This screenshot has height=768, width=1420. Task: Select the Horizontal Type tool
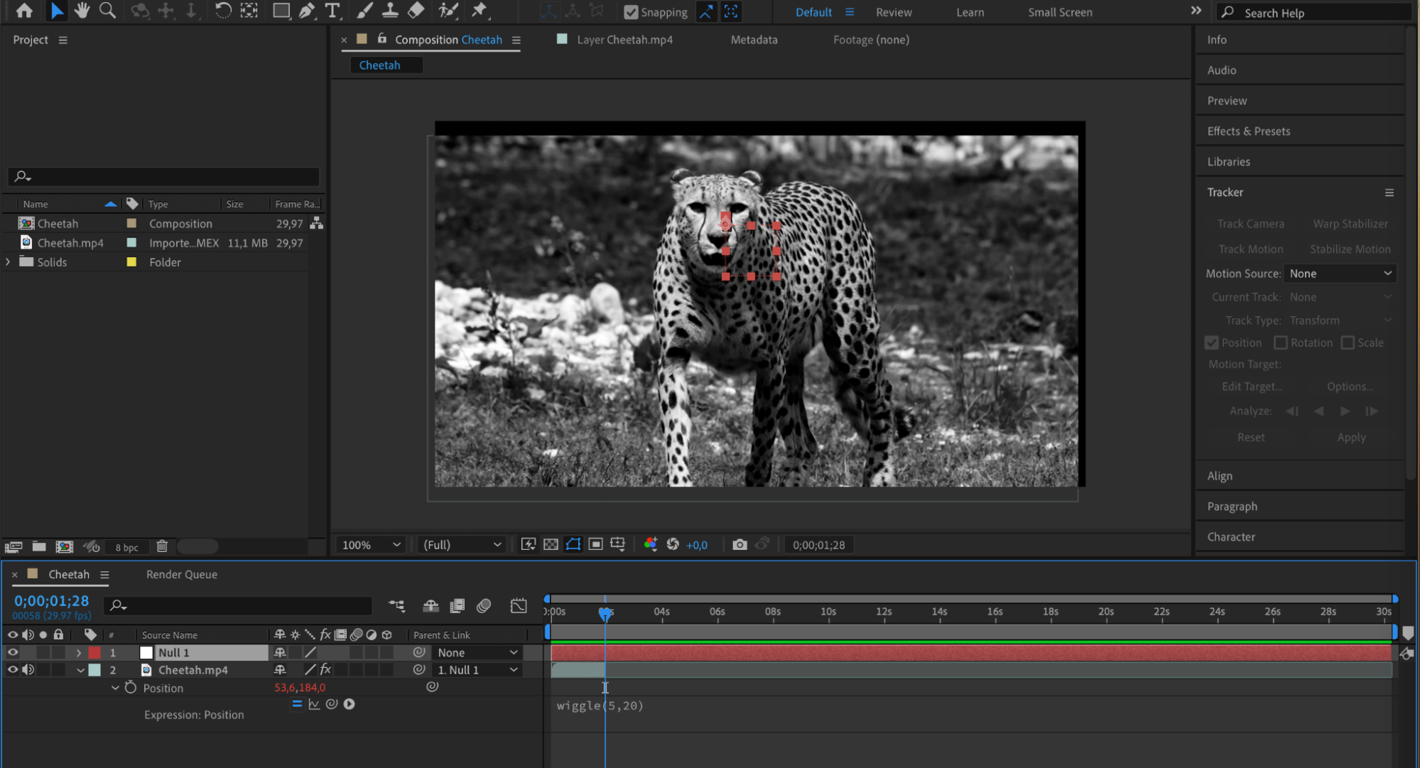pos(332,11)
